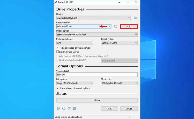Open the 0x80 (Default) BIOS ID dropdown
194x119 pixels.
pos(119,61)
